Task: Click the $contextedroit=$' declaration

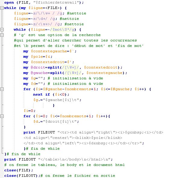Action: coord(49,62)
